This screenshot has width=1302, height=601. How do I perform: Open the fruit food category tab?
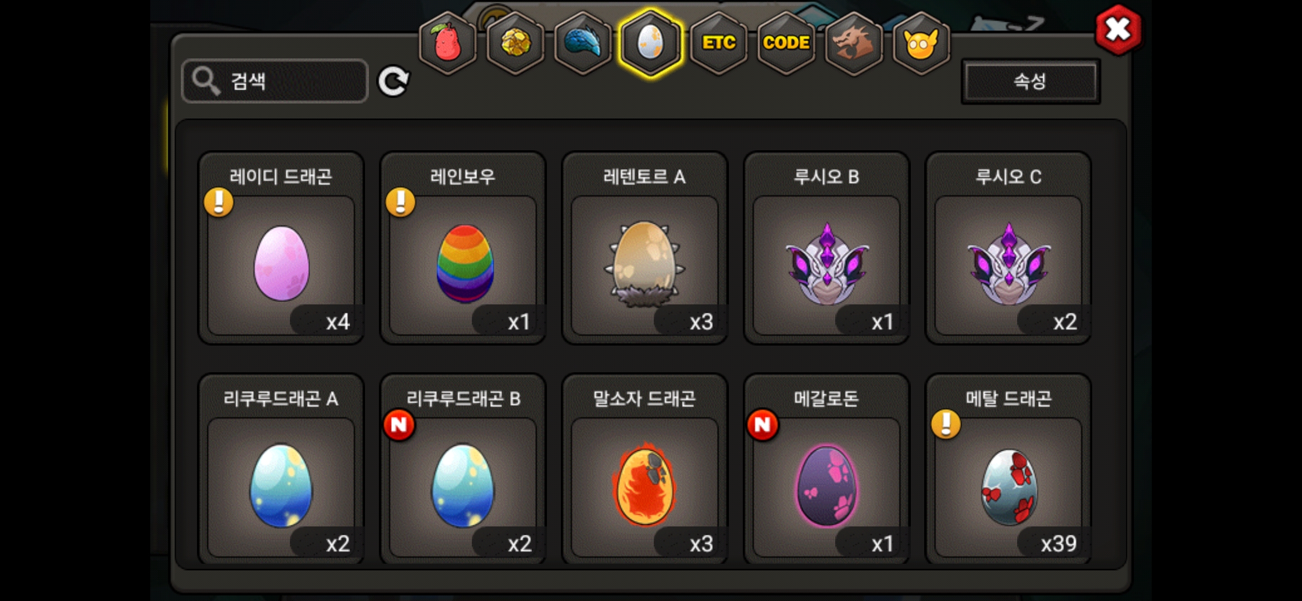point(448,43)
